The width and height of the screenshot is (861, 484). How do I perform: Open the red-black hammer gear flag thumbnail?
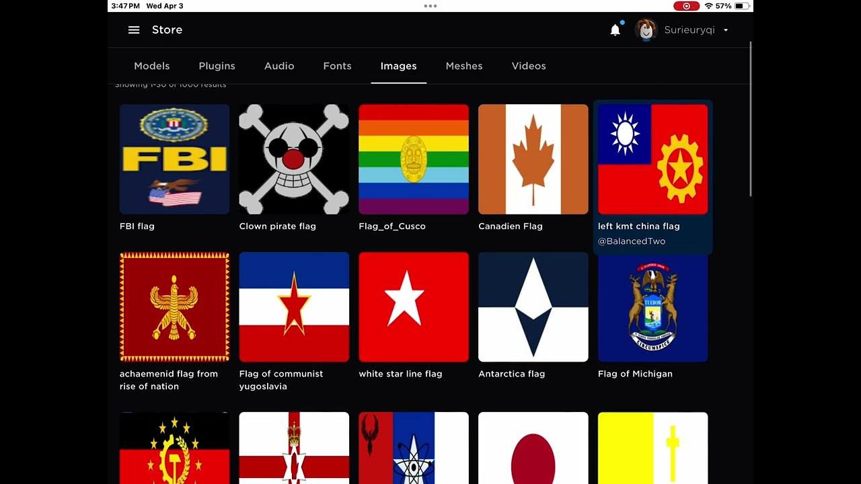coord(174,448)
